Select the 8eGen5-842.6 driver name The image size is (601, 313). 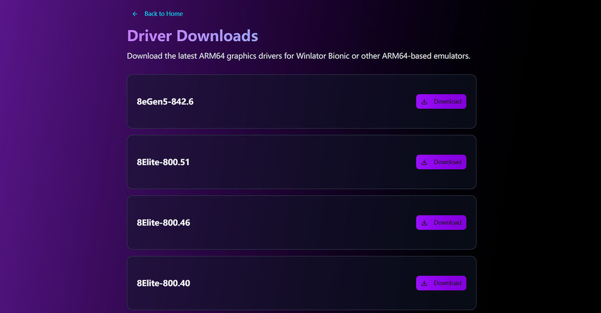click(165, 102)
